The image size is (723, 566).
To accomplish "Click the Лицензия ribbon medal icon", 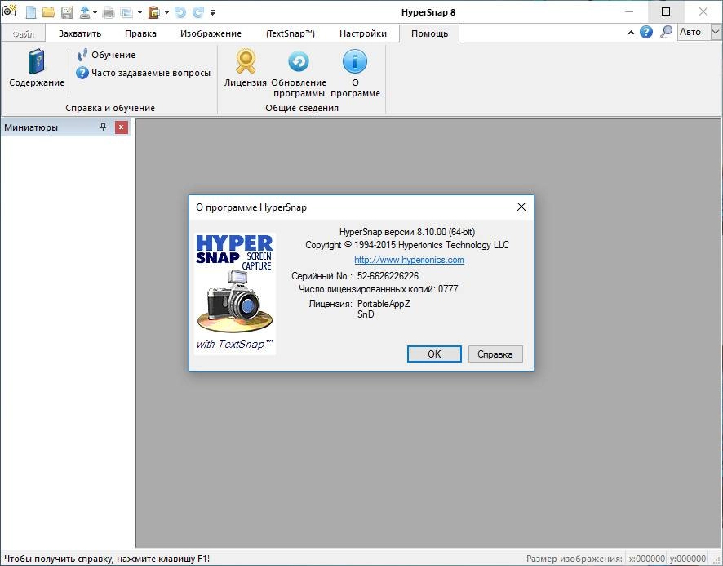I will coord(246,68).
